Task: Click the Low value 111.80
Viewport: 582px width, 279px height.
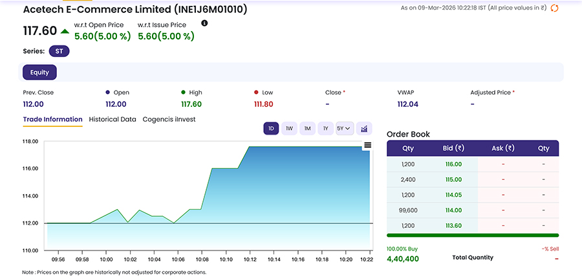Action: coord(264,104)
